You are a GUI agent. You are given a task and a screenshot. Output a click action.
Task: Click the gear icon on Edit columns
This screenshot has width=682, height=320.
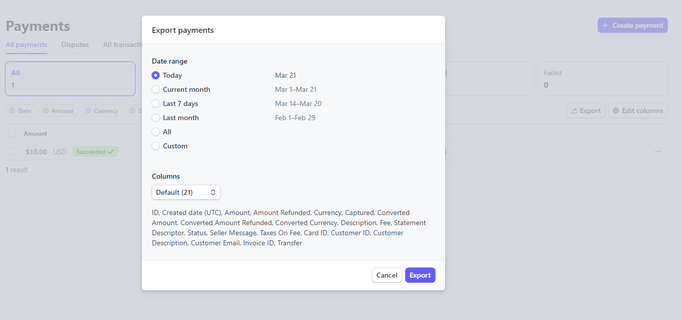[x=616, y=111]
